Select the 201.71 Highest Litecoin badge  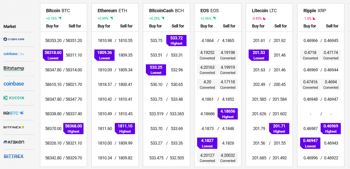(x=279, y=129)
